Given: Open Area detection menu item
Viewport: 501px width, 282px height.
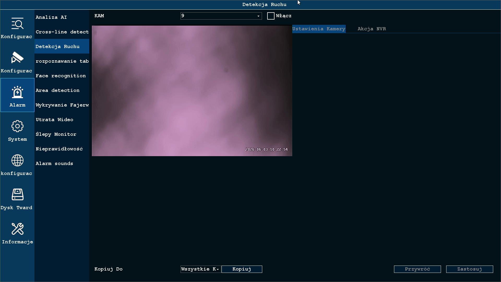Looking at the screenshot, I should click(x=62, y=90).
